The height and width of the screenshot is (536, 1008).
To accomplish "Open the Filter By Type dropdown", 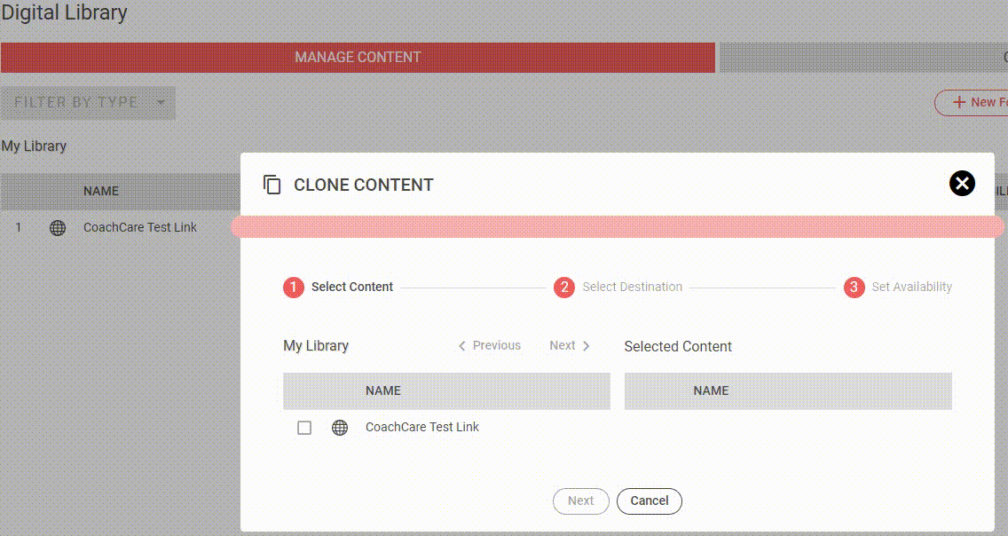I will (89, 103).
